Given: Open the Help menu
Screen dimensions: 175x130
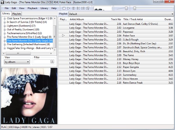Looking at the screenshot, I should click(x=54, y=8).
